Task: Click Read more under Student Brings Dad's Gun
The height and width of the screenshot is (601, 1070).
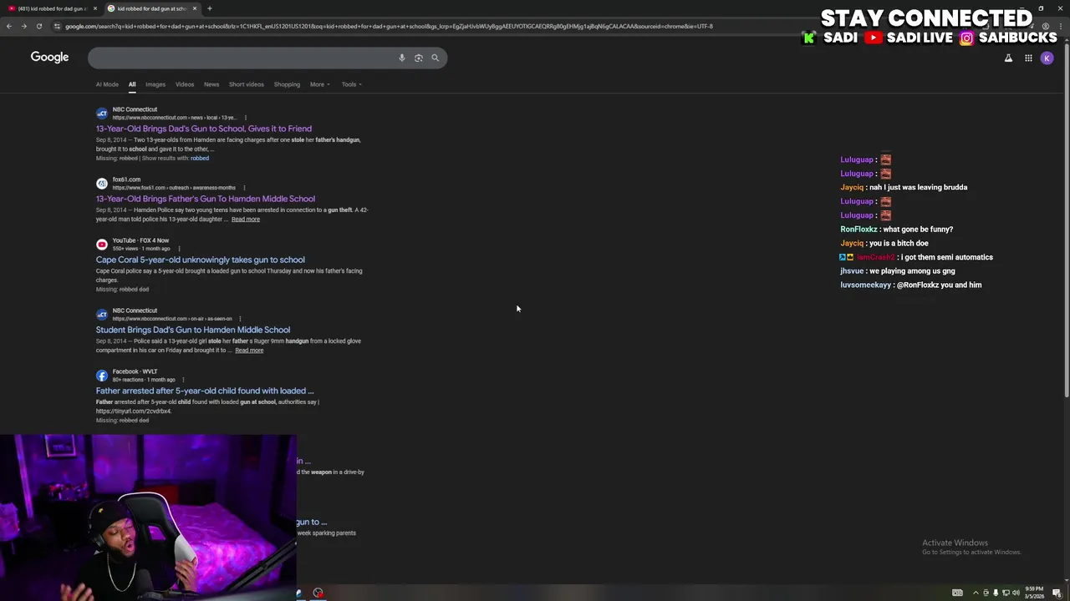Action: [x=249, y=351]
